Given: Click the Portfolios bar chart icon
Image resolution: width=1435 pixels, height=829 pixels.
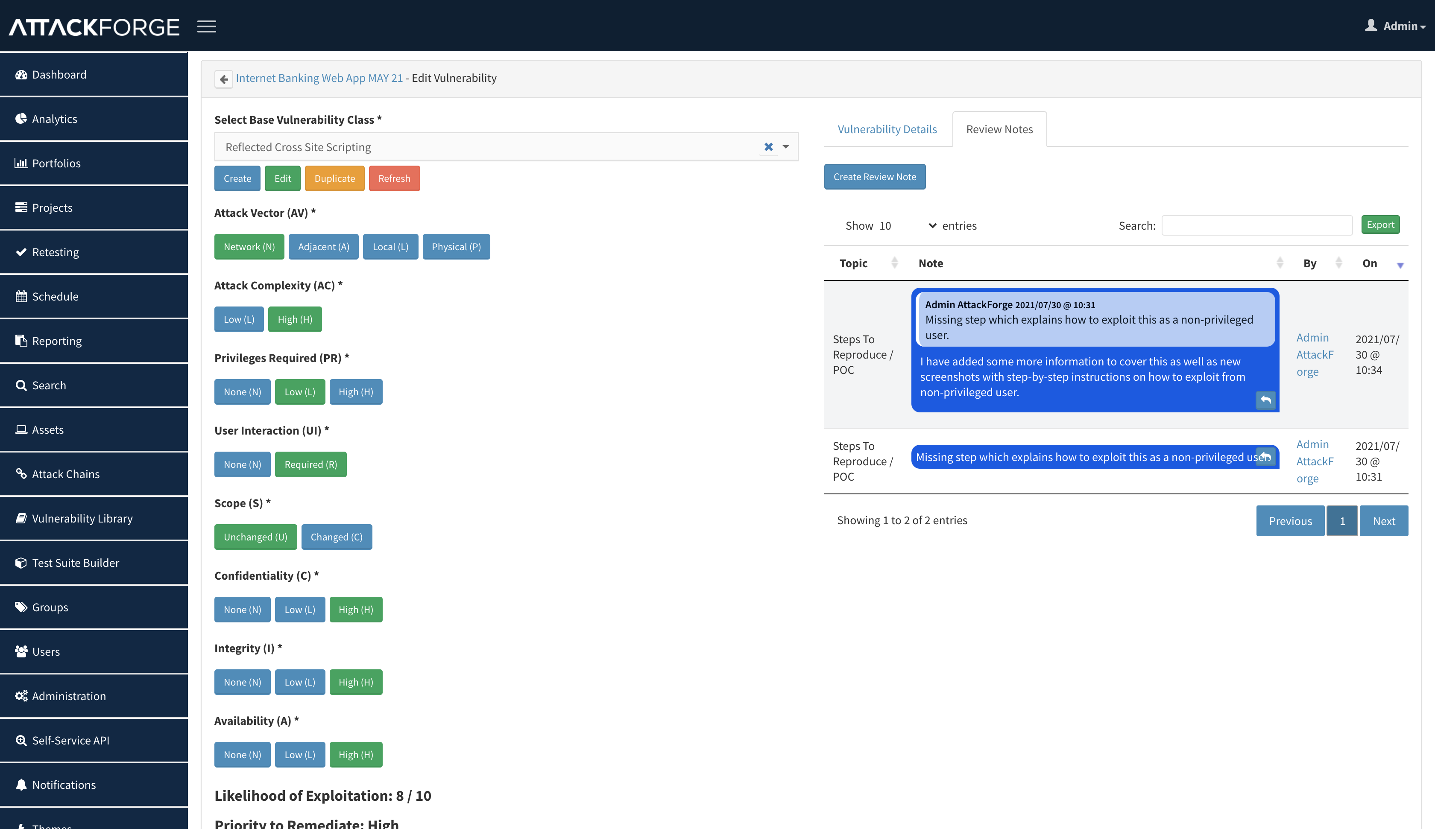Looking at the screenshot, I should 21,163.
